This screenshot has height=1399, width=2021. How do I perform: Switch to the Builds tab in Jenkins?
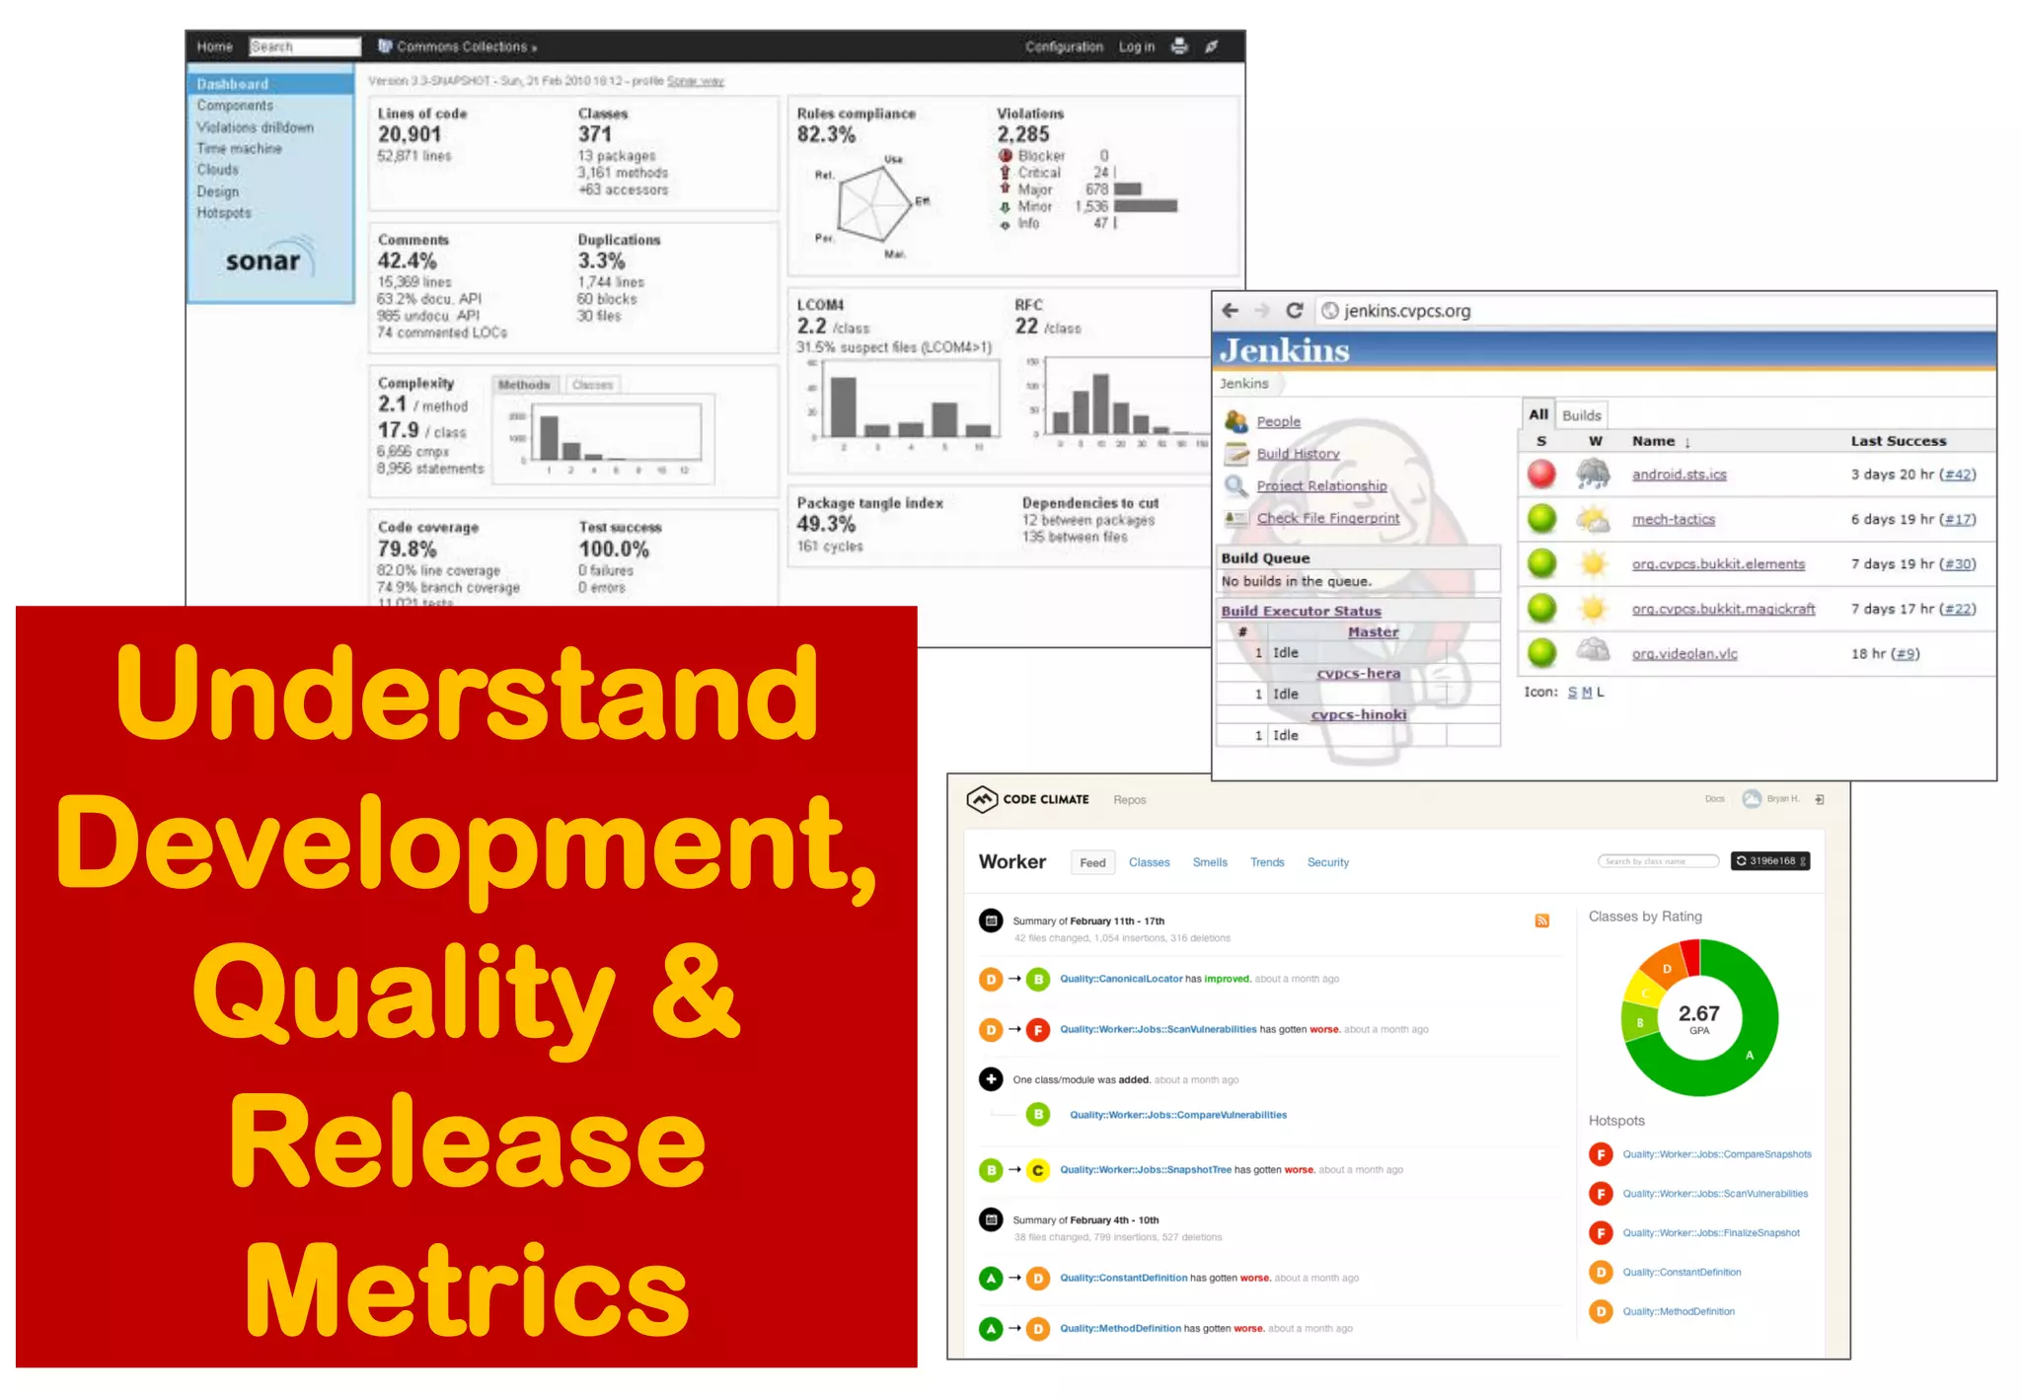(x=1582, y=415)
